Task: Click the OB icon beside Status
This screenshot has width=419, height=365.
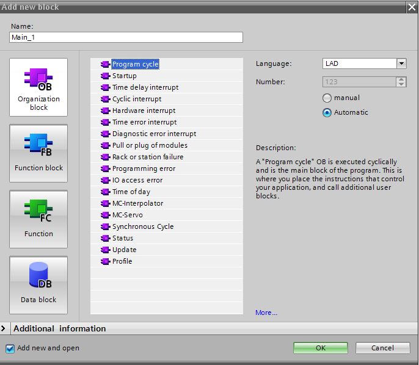Action: click(105, 238)
